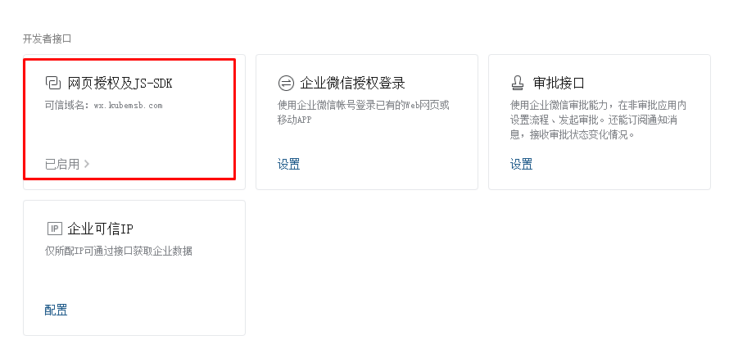Viewport: 747px width, 349px height.
Task: Click the 企业微信授权登录 circular arrows icon
Action: click(286, 83)
